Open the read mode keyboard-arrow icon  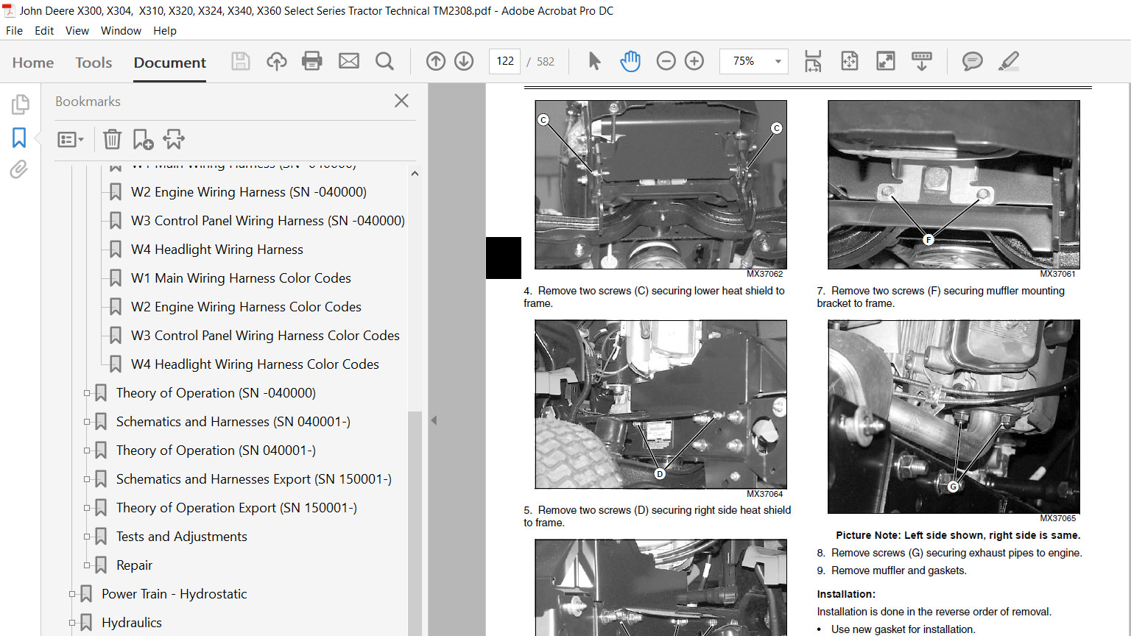coord(922,61)
